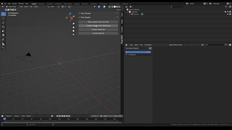Open the Options dropdown in viewport
The width and height of the screenshot is (232, 130).
point(119,10)
